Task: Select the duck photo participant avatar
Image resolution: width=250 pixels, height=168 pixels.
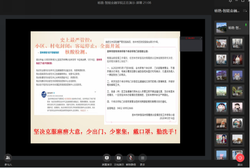Action: tap(221, 123)
